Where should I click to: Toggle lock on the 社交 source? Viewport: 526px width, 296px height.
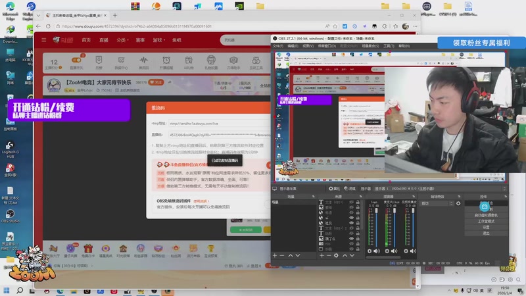358,223
